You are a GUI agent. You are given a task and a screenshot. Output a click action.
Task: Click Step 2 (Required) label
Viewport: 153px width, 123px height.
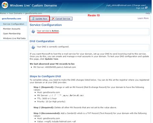click(x=44, y=107)
